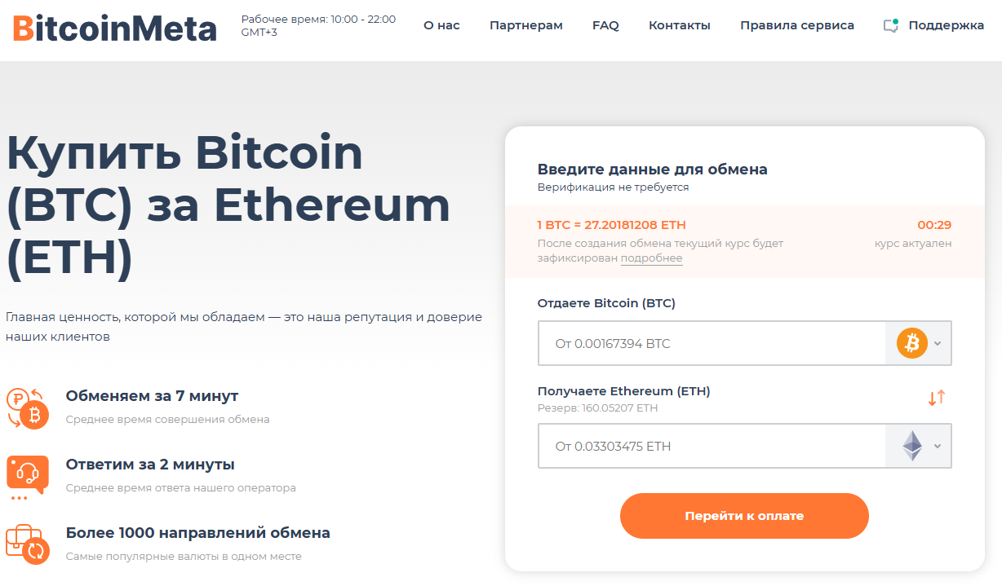Focus the Ethereum amount input field
Viewport: 1002px width, 586px height.
click(712, 446)
